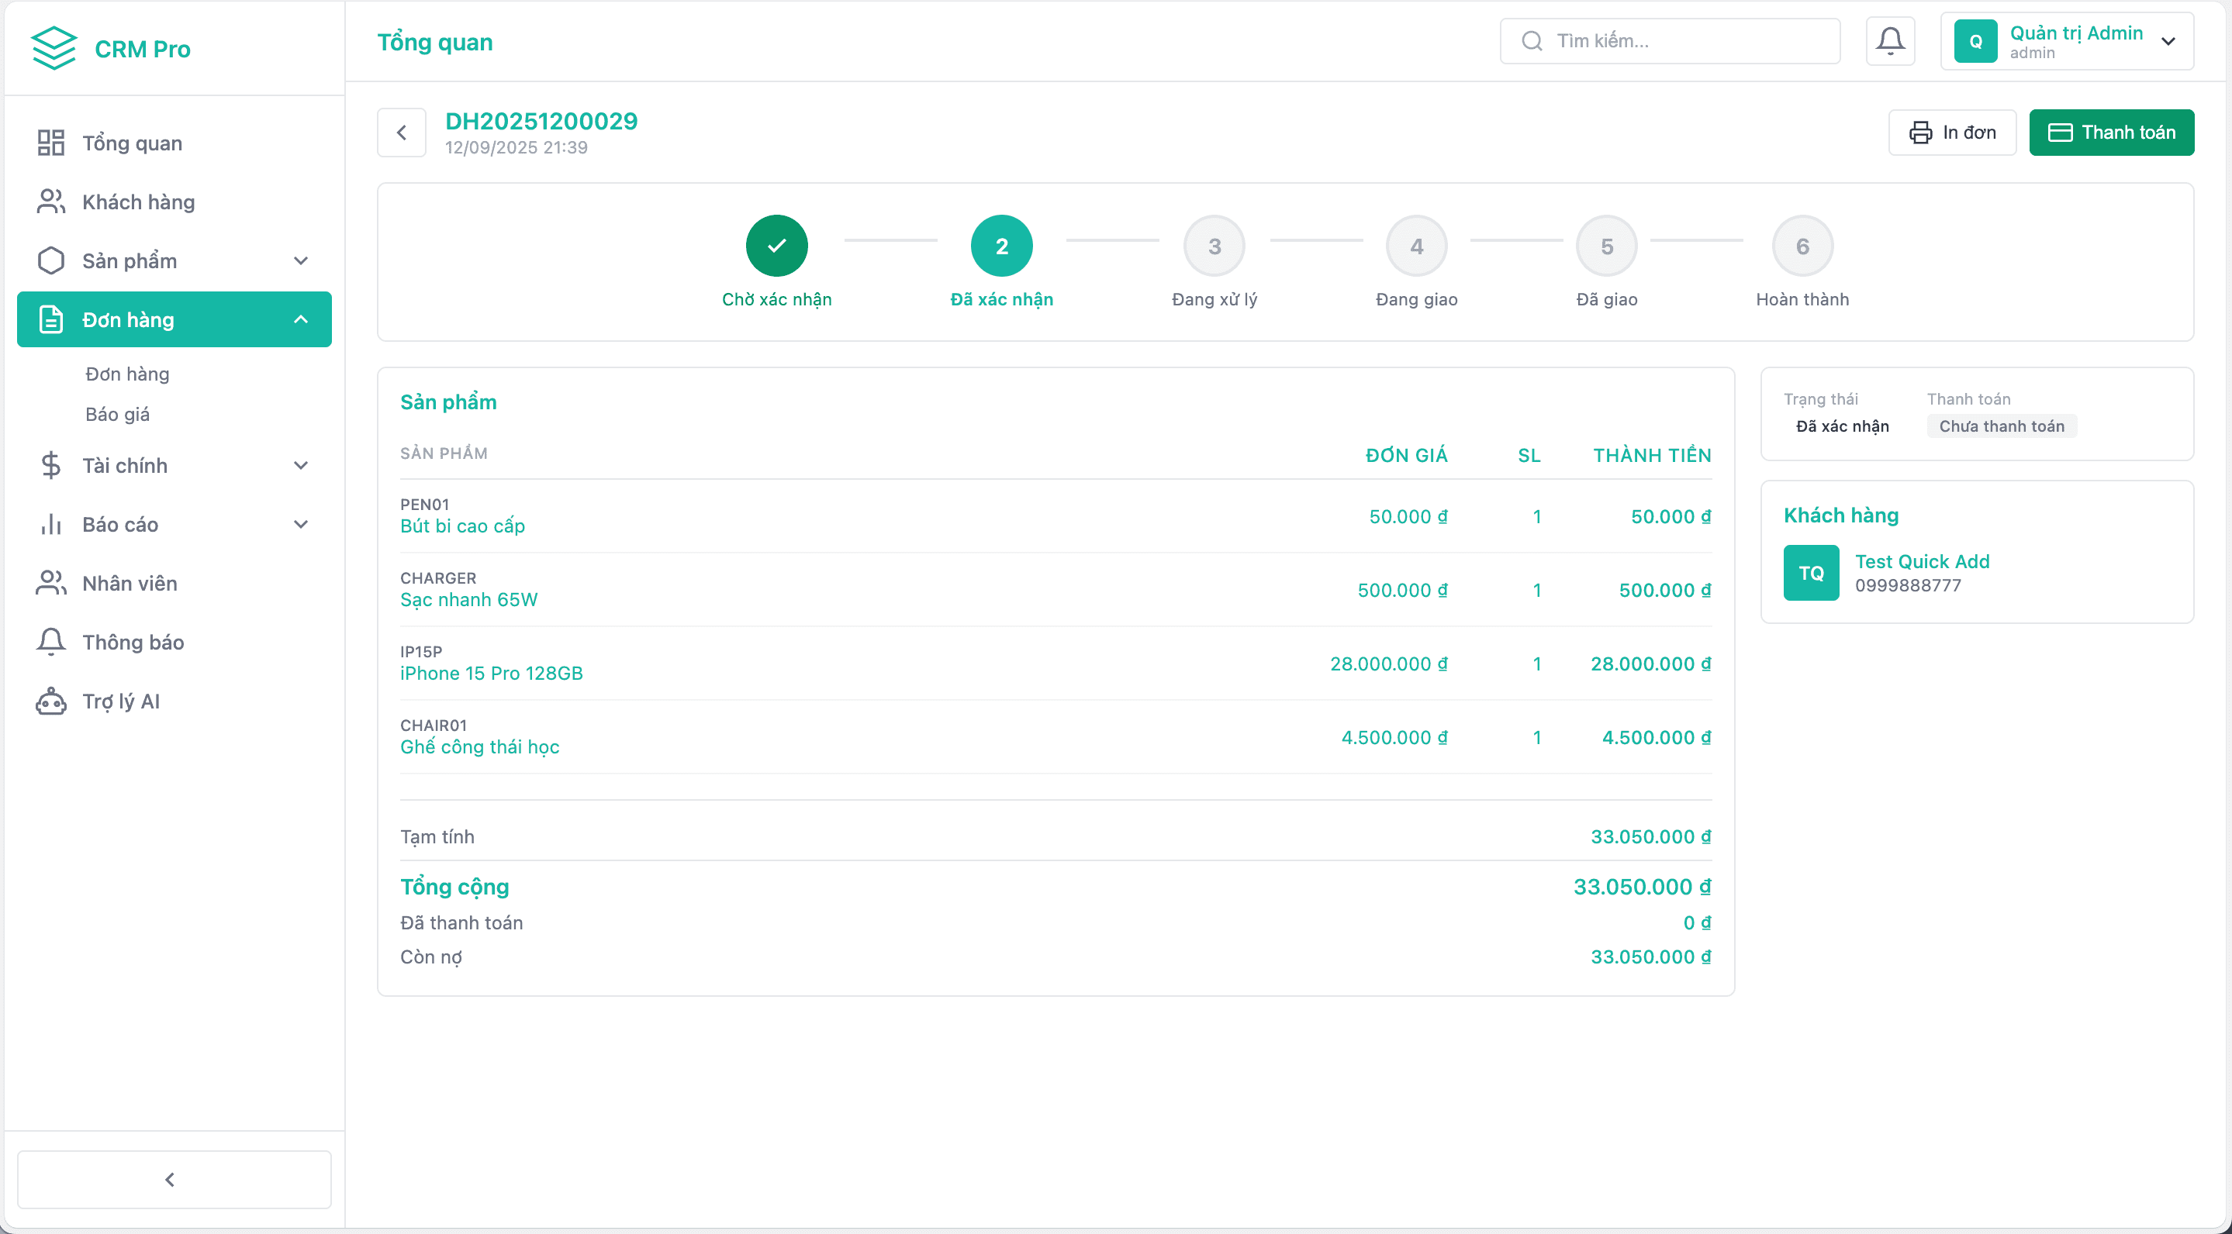Click the TQ customer avatar
The image size is (2232, 1234).
(x=1811, y=572)
